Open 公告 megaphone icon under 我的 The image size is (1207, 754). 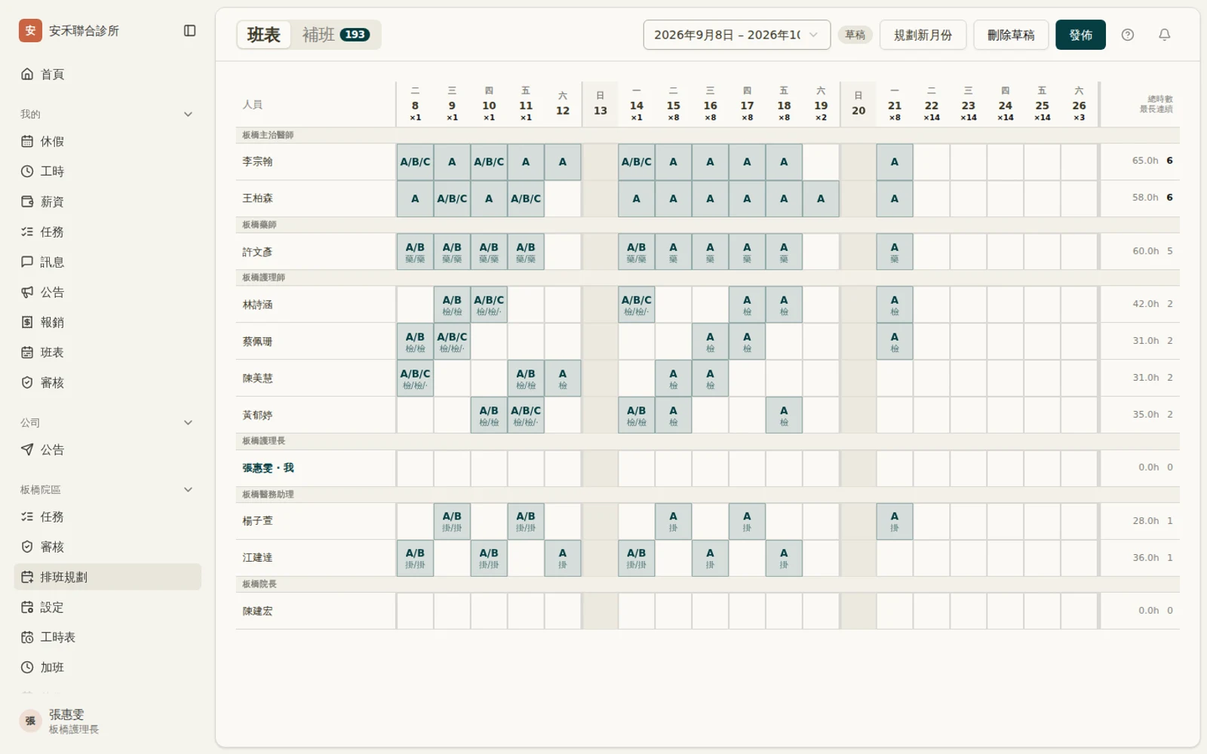(x=27, y=292)
